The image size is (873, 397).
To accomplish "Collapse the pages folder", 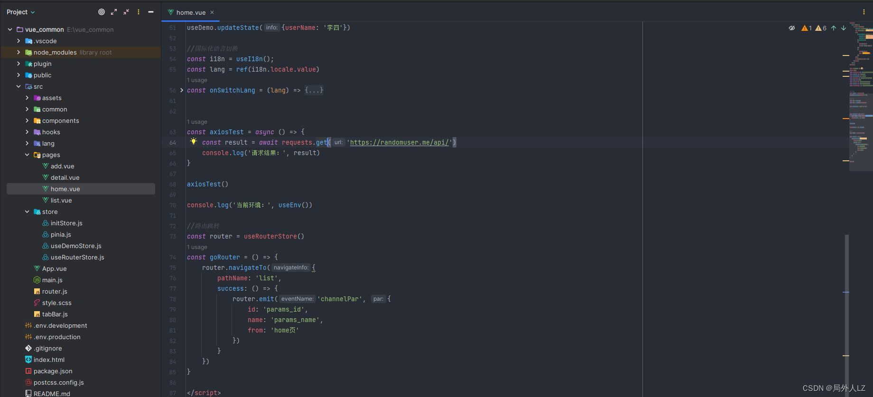I will pos(27,155).
